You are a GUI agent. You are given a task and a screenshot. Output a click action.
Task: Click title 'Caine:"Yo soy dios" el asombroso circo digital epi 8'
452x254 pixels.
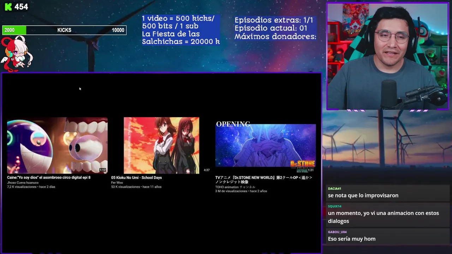[x=49, y=177]
